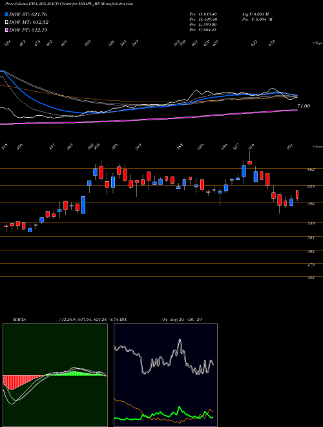This screenshot has height=427, width=323.
Task: Click the '662' price axis label
Action: point(311,170)
